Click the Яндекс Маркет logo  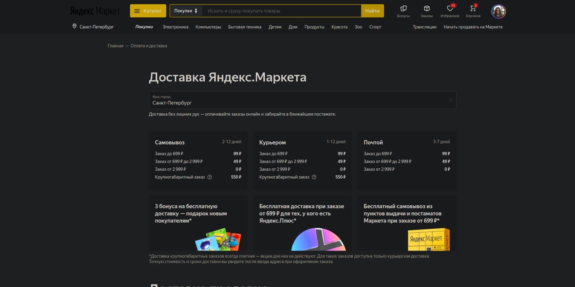95,11
